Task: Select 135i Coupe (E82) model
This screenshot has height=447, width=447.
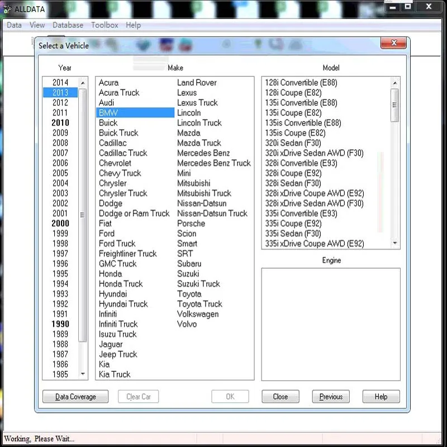Action: click(293, 113)
